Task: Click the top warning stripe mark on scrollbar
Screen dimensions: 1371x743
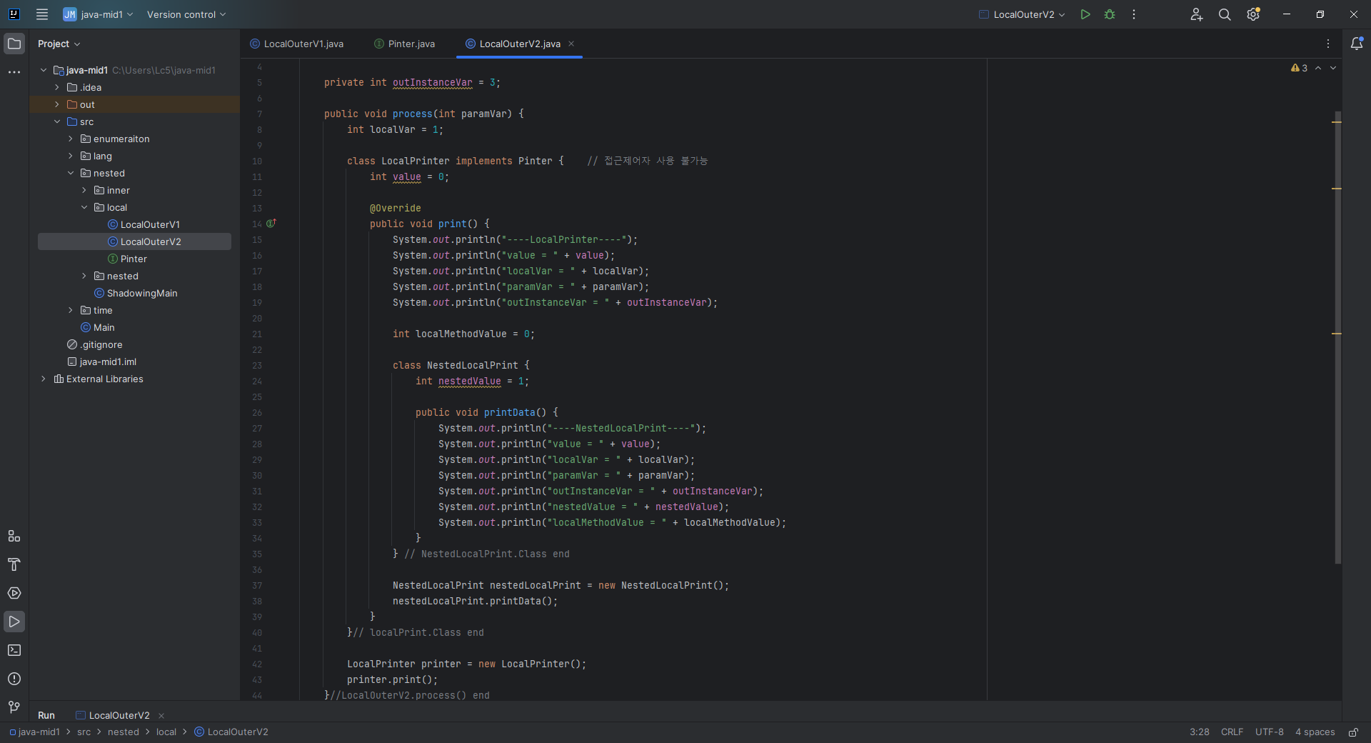Action: point(1337,122)
